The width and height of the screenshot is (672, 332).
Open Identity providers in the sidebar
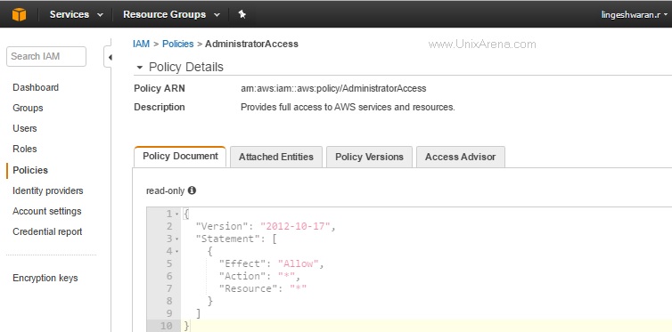48,190
